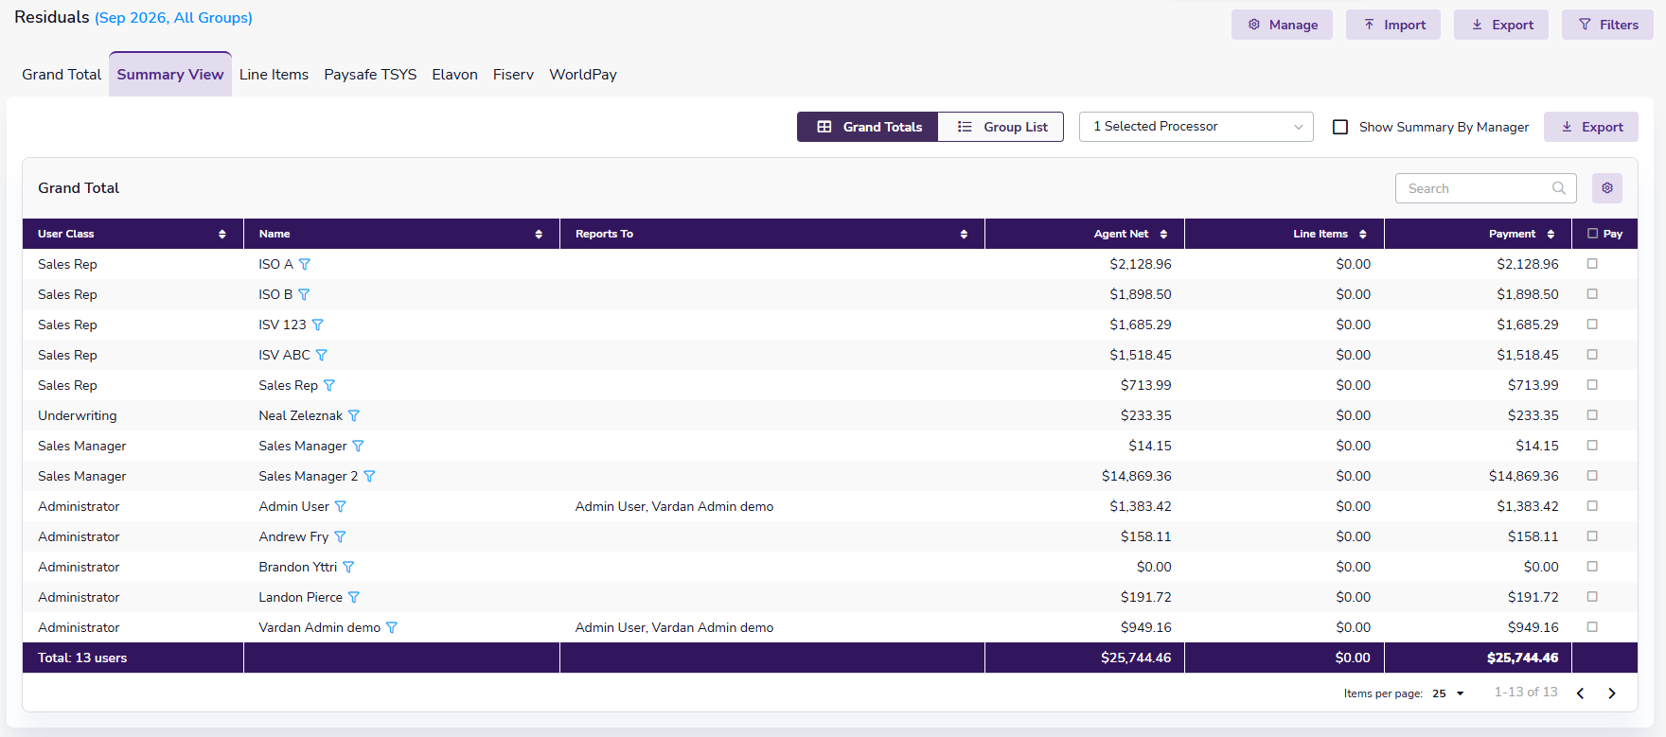Click the filter icon beside Landon Pierce
This screenshot has width=1666, height=737.
(x=354, y=597)
